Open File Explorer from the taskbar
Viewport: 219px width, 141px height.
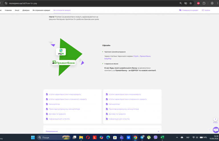81,138
